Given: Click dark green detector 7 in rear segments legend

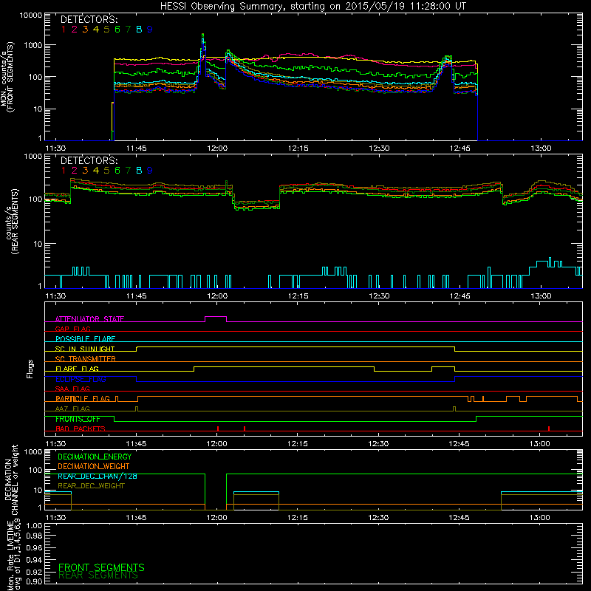Looking at the screenshot, I should [128, 171].
